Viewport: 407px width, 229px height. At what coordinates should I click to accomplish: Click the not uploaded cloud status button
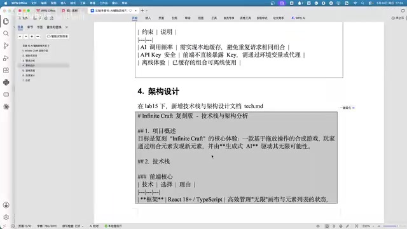click(x=398, y=18)
